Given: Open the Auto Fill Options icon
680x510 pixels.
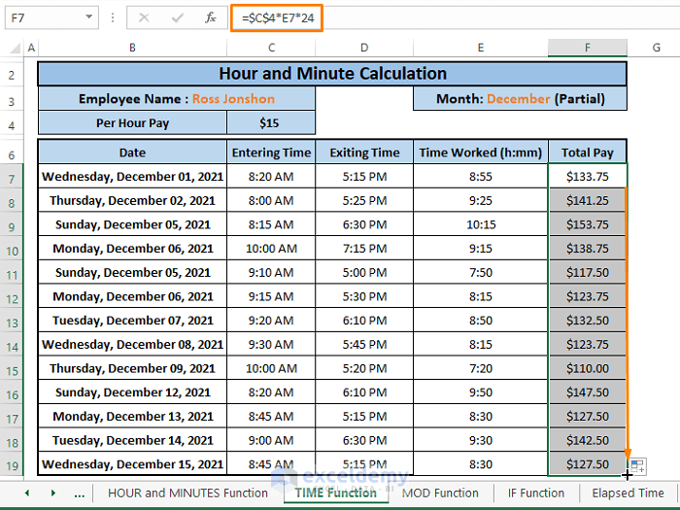Looking at the screenshot, I should 638,466.
